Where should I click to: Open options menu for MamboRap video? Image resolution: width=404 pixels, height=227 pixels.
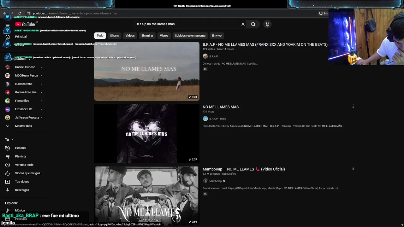(x=353, y=169)
